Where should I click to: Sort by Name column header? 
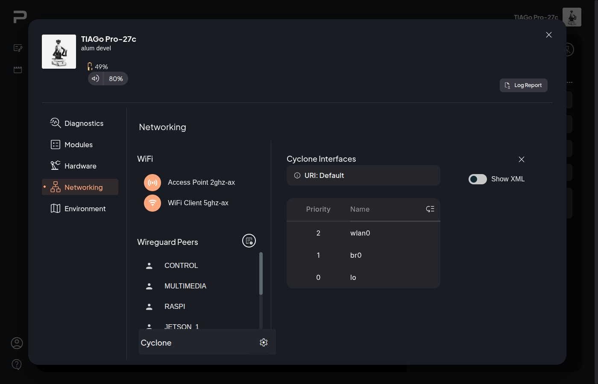point(360,209)
